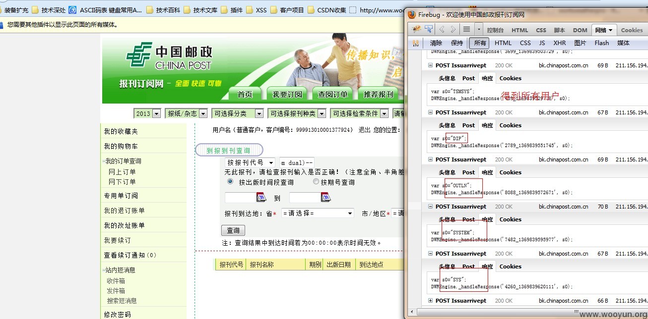Filter Net requests by JS
Screen dimensions: 648x319
click(542, 43)
